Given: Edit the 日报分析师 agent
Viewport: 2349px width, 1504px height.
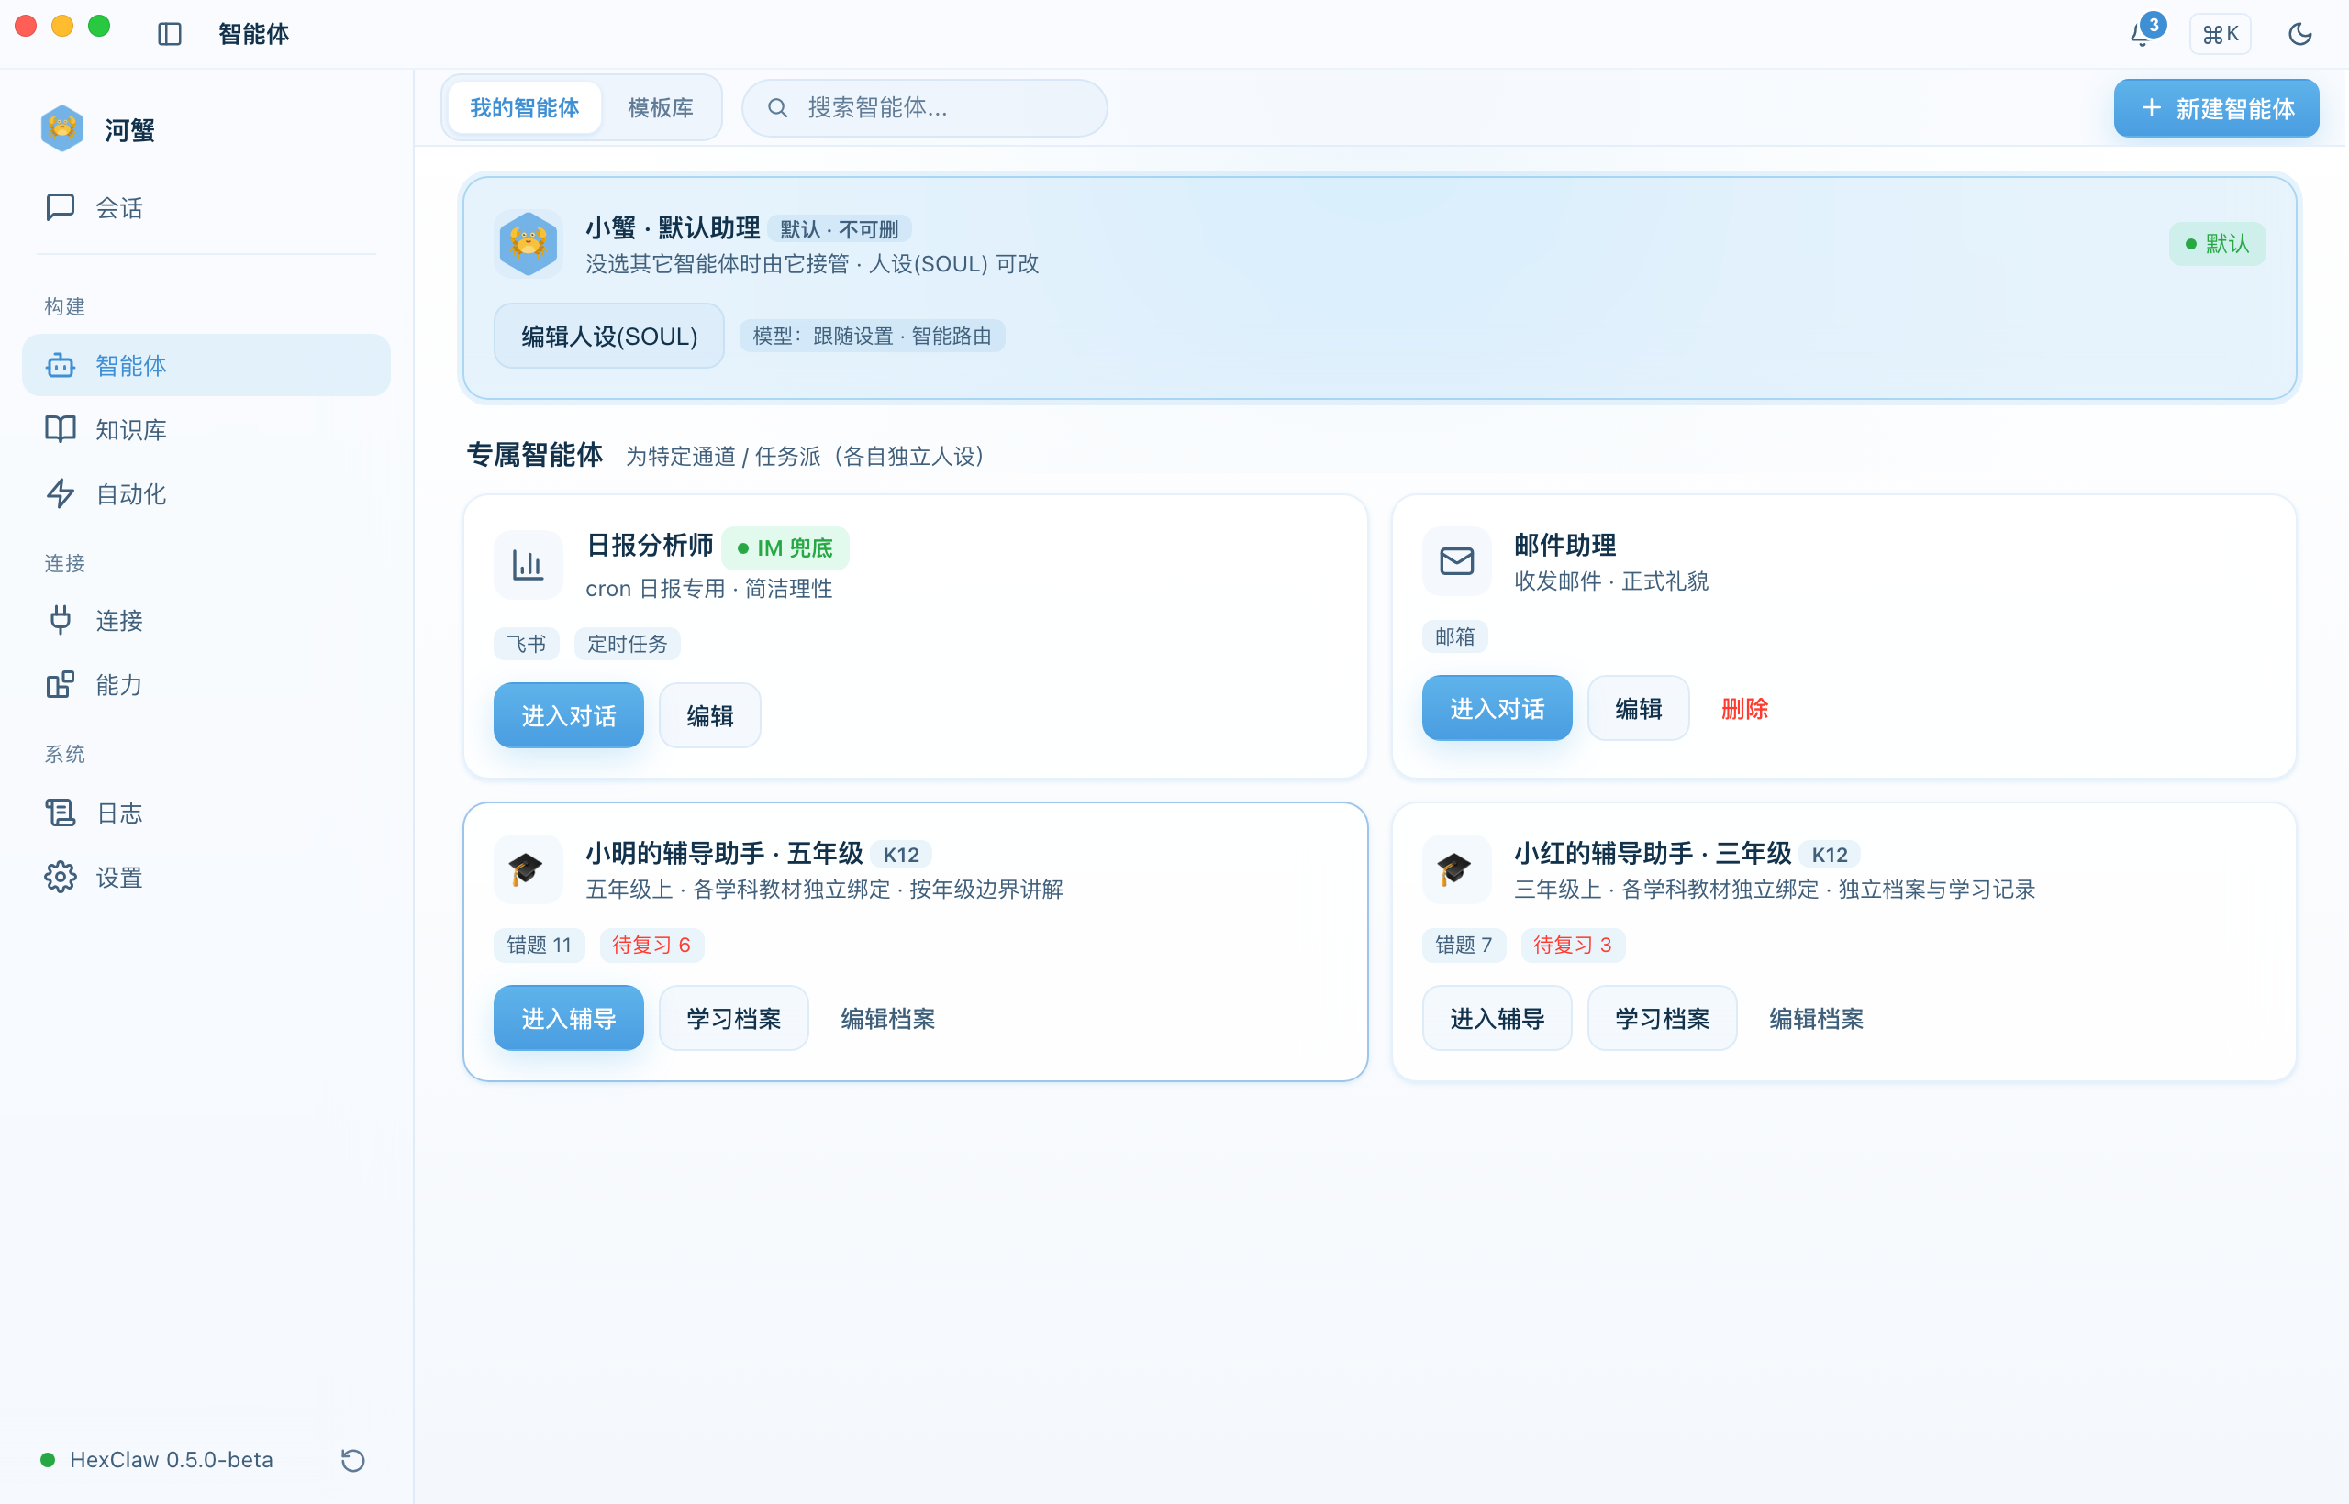Looking at the screenshot, I should point(709,716).
